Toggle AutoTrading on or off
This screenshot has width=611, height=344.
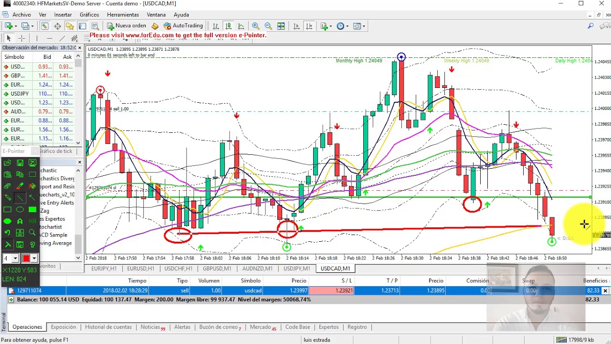click(x=183, y=26)
